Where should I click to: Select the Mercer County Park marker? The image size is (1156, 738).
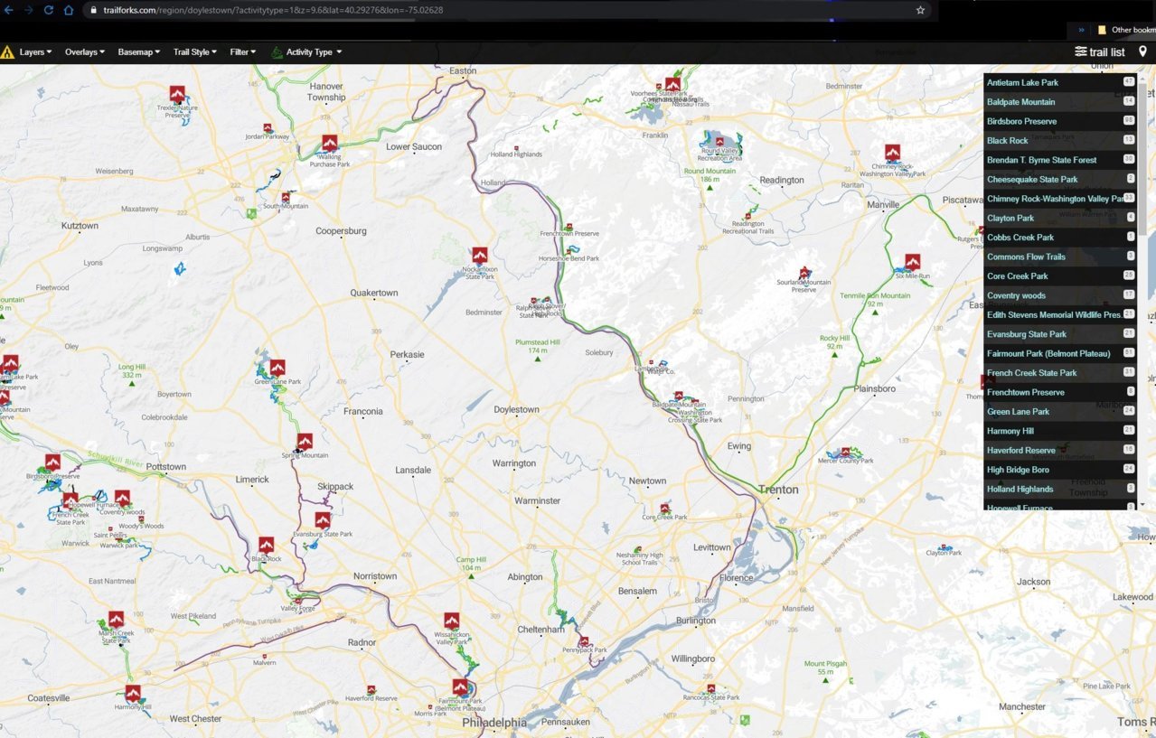(846, 451)
